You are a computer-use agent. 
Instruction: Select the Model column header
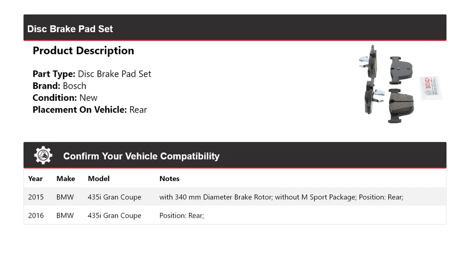(x=98, y=179)
